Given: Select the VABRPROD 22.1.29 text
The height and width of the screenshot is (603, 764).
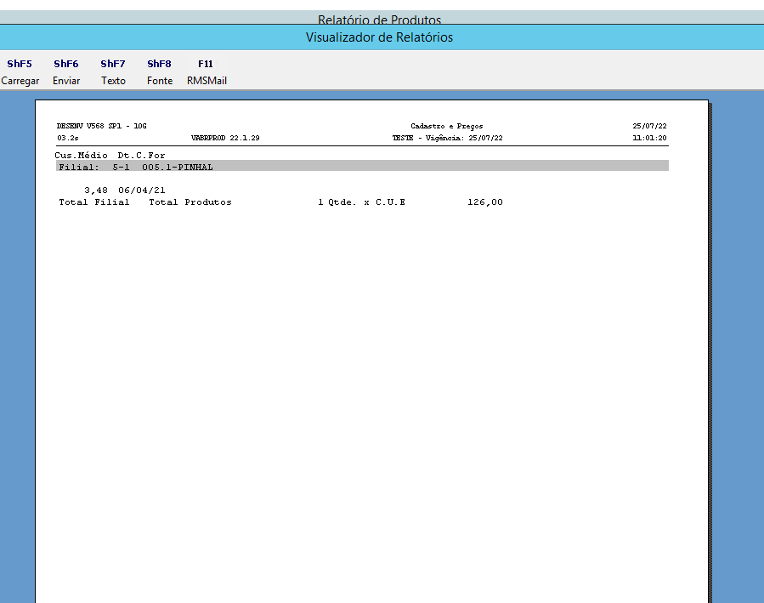Looking at the screenshot, I should point(225,138).
